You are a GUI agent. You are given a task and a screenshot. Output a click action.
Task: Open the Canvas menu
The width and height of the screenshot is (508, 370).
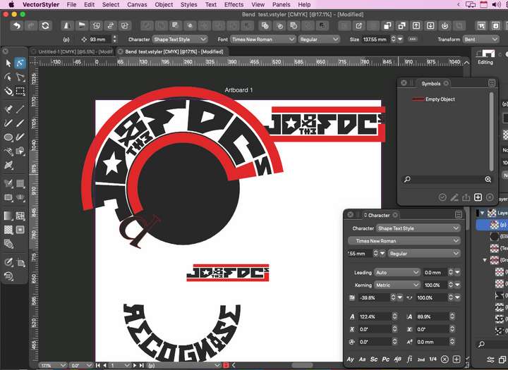tap(137, 4)
